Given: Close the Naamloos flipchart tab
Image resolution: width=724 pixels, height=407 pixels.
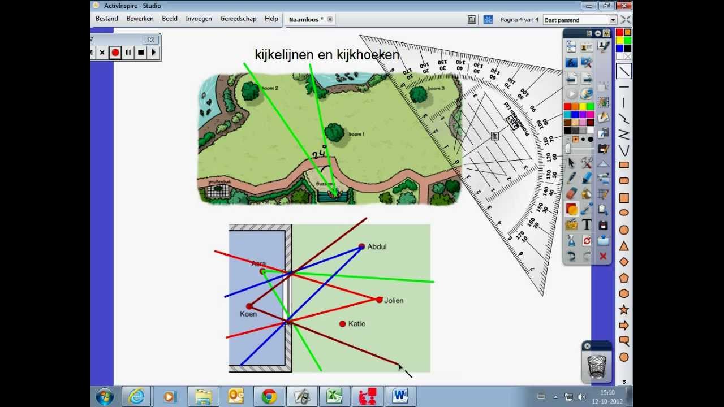Looking at the screenshot, I should (x=330, y=19).
